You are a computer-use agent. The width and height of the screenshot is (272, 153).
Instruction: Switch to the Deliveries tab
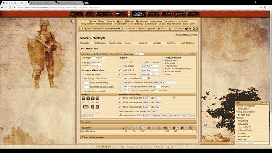coord(171,43)
